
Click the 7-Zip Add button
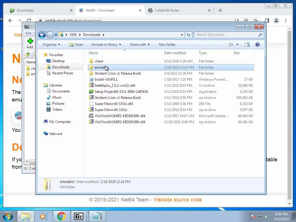[x=30, y=43]
